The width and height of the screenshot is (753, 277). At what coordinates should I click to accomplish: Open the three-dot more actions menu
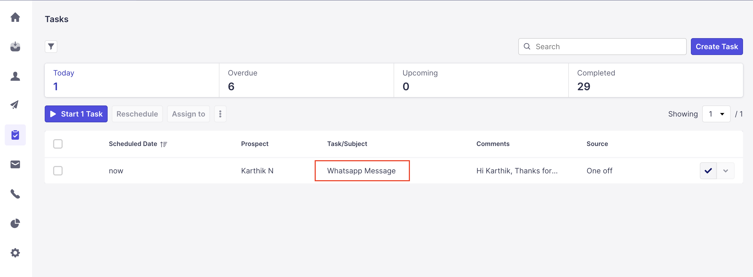point(220,114)
